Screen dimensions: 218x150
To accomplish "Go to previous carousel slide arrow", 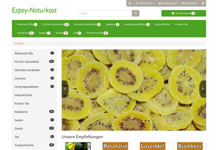I will click(x=65, y=89).
